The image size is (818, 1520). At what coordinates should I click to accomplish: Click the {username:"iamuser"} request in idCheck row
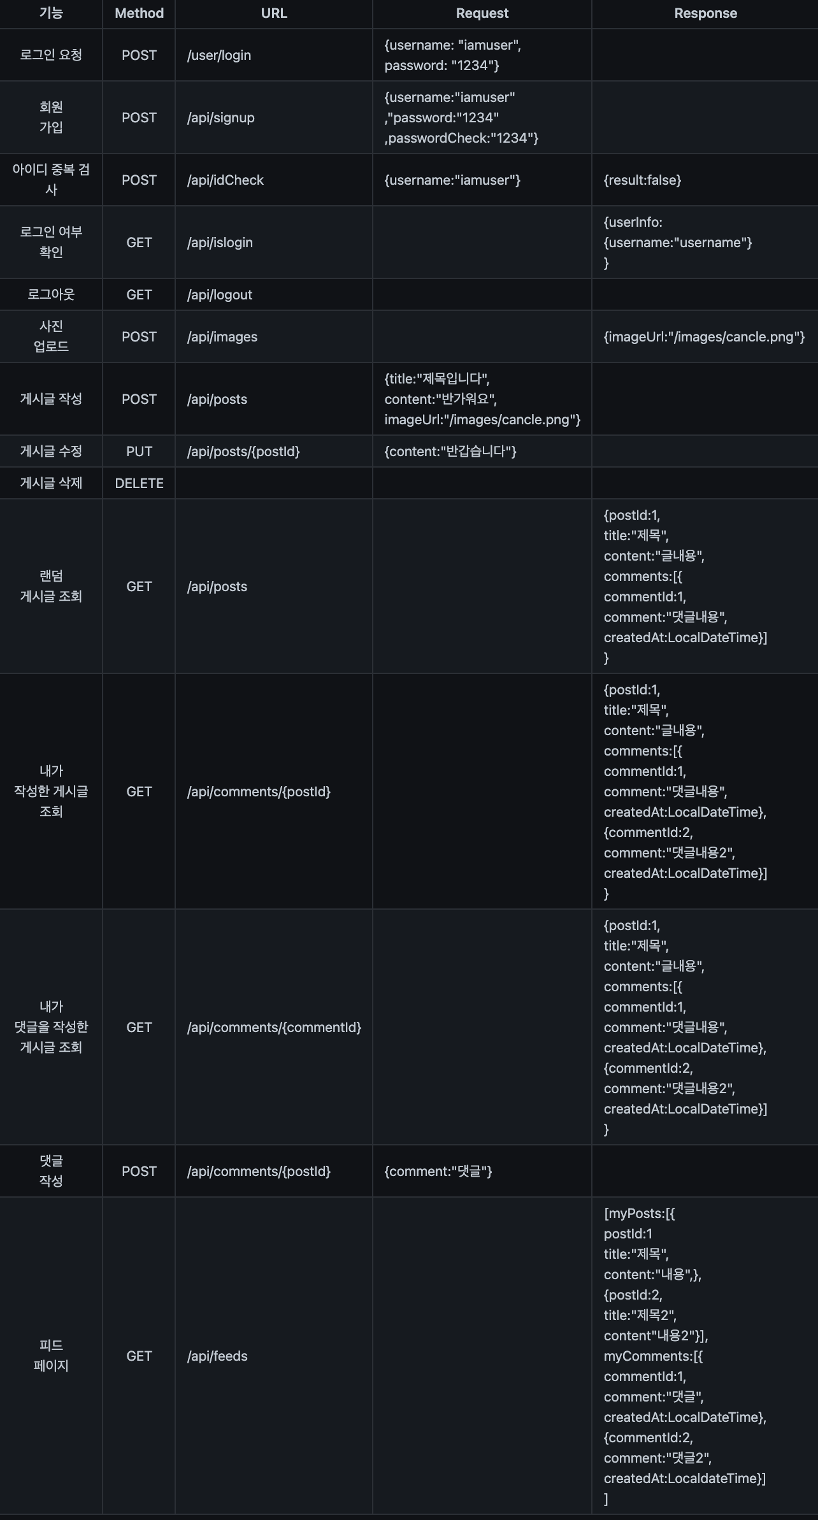pos(452,180)
